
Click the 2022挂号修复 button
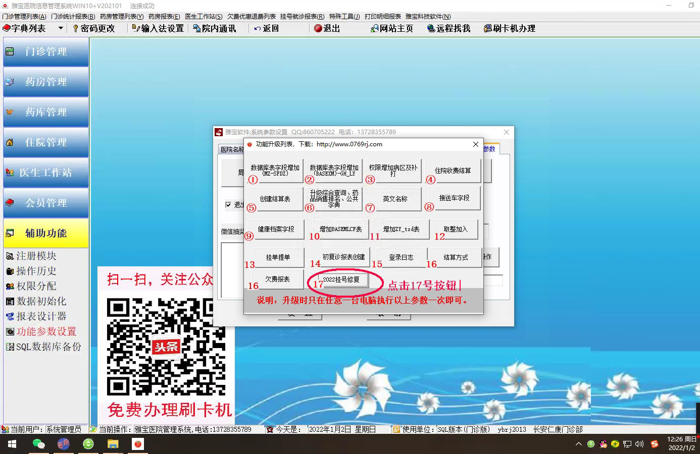(x=341, y=279)
